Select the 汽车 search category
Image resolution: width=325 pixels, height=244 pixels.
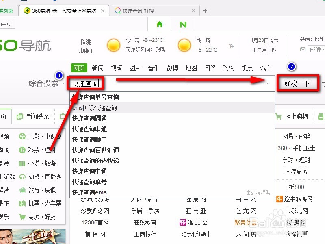pos(266,68)
